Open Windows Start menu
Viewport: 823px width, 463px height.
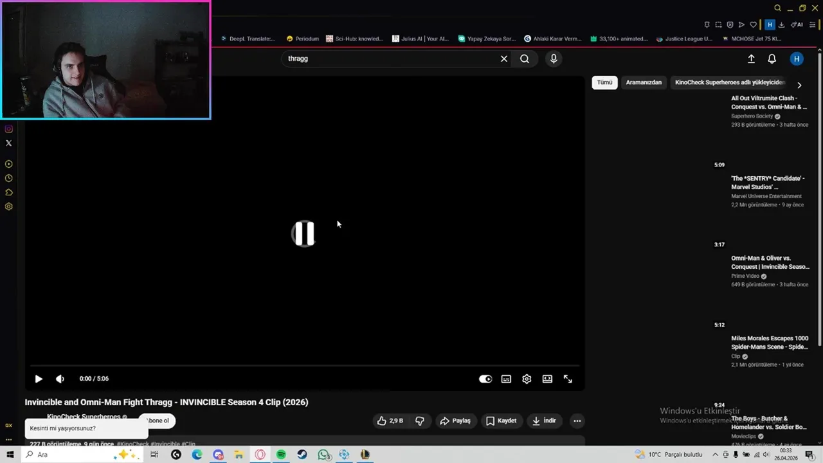click(10, 455)
